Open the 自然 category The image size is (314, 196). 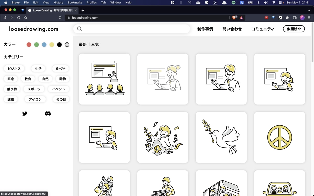click(x=45, y=79)
